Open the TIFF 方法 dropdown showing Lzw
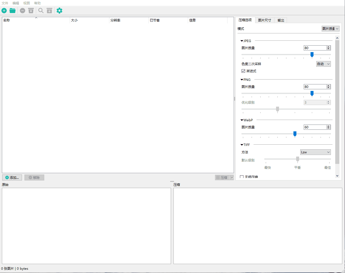The width and height of the screenshot is (345, 273). (315, 152)
